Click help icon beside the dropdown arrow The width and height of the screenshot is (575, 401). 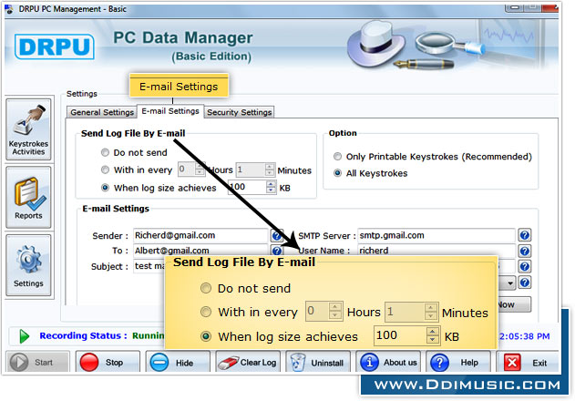click(x=525, y=283)
